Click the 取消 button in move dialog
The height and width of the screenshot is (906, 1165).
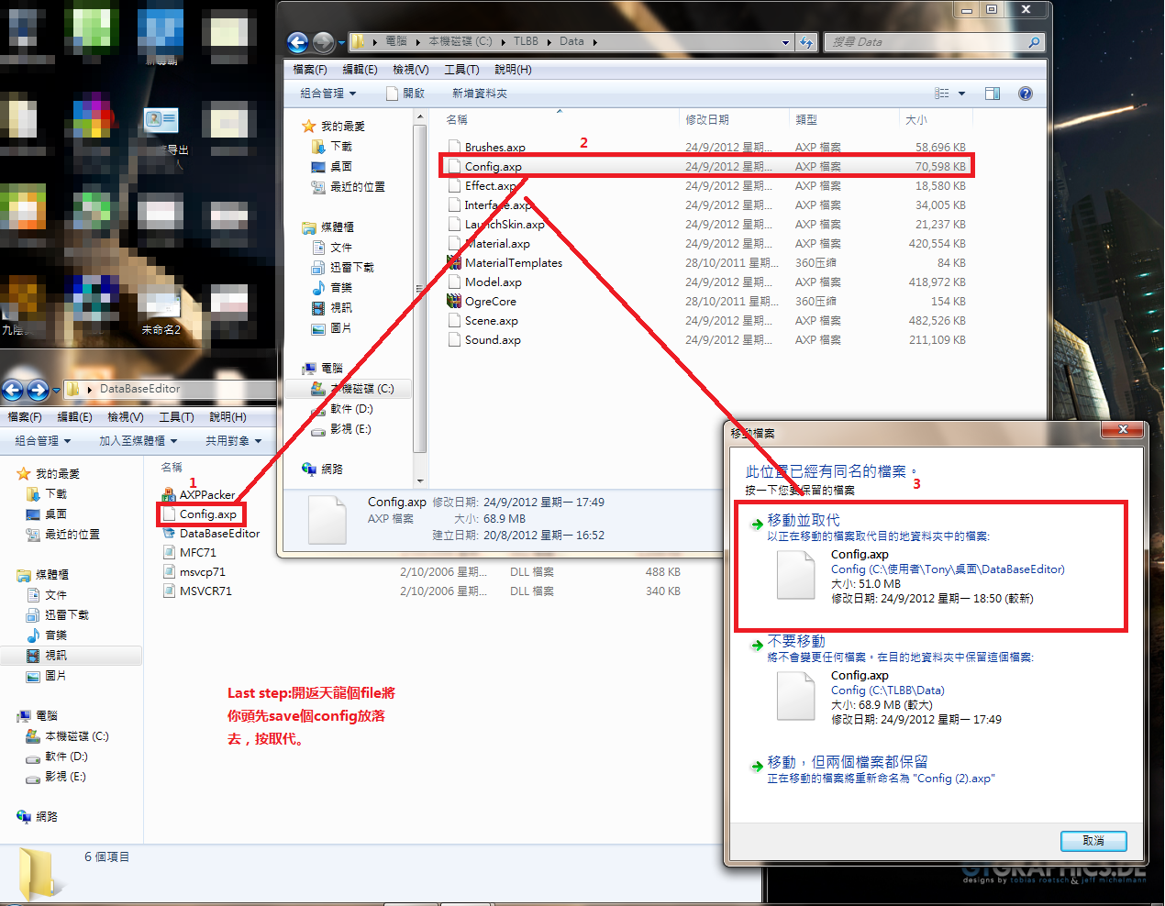1093,841
